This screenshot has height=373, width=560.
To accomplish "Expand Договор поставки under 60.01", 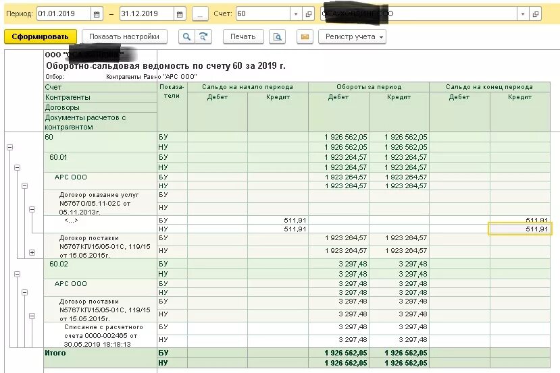I will pos(32,252).
